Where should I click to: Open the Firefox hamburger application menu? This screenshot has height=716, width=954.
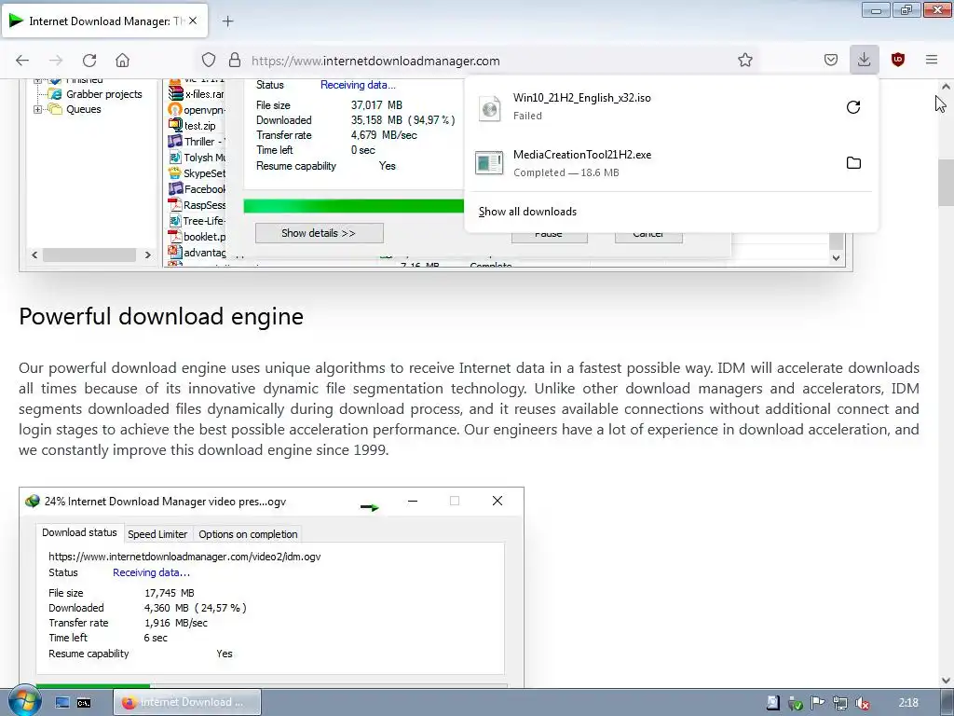coord(931,60)
